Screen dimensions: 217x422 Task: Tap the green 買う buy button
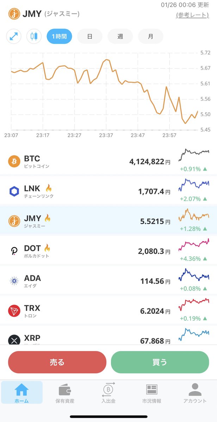(160, 362)
